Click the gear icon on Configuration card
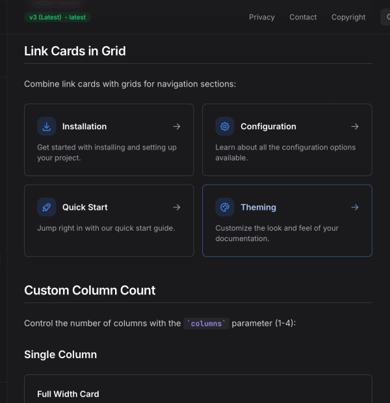Viewport: 390px width, 403px height. 225,127
